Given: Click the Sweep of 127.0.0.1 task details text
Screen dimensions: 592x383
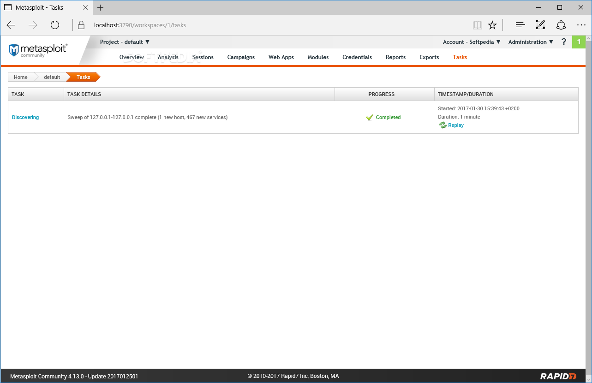Looking at the screenshot, I should click(148, 117).
